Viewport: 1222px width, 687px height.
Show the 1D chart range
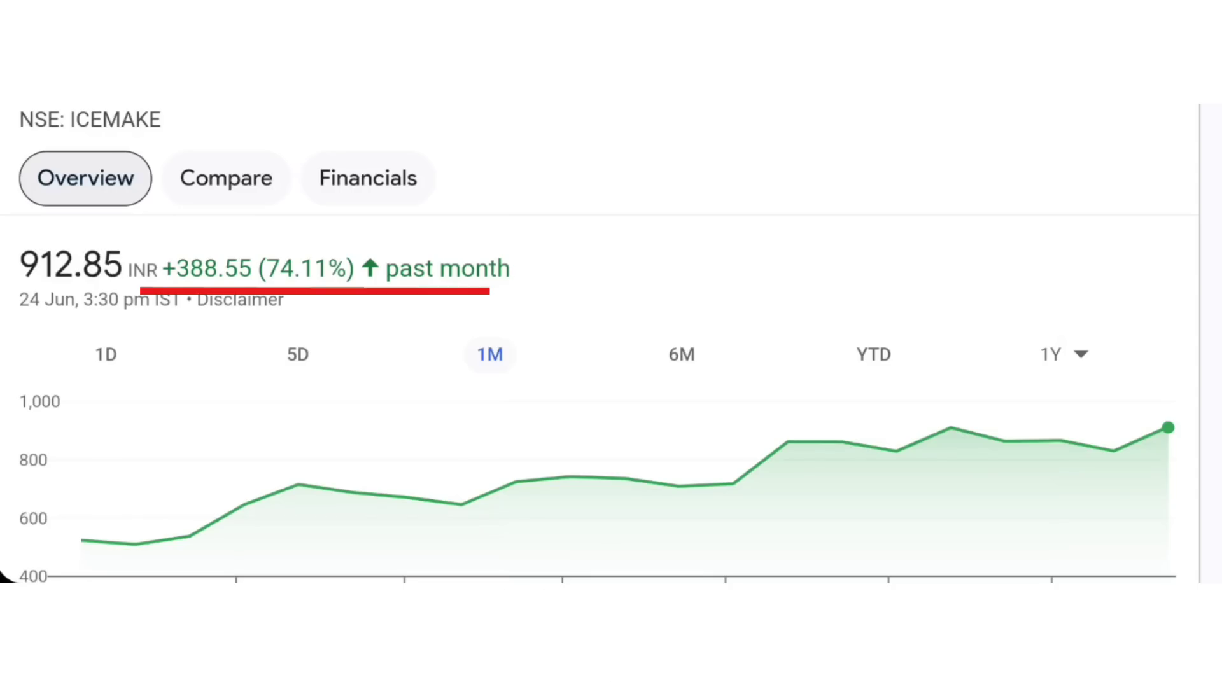point(106,354)
